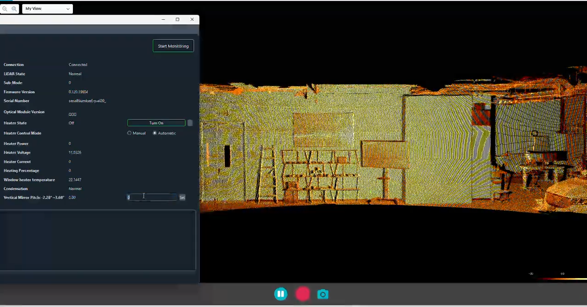The height and width of the screenshot is (307, 587).
Task: Click the Connected status text
Action: pos(78,65)
